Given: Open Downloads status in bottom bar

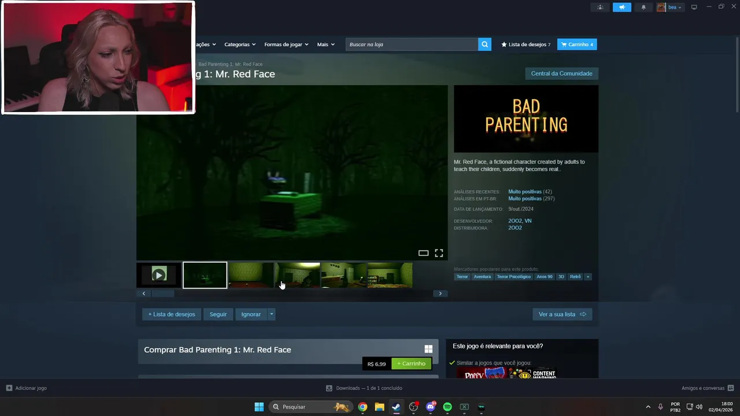Looking at the screenshot, I should tap(364, 388).
